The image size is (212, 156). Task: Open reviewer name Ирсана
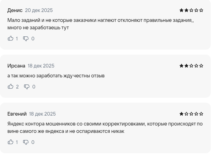point(16,66)
